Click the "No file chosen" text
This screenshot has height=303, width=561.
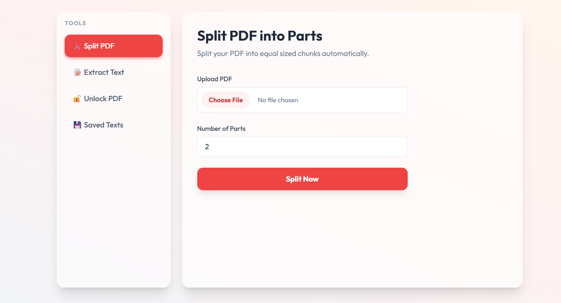point(278,100)
